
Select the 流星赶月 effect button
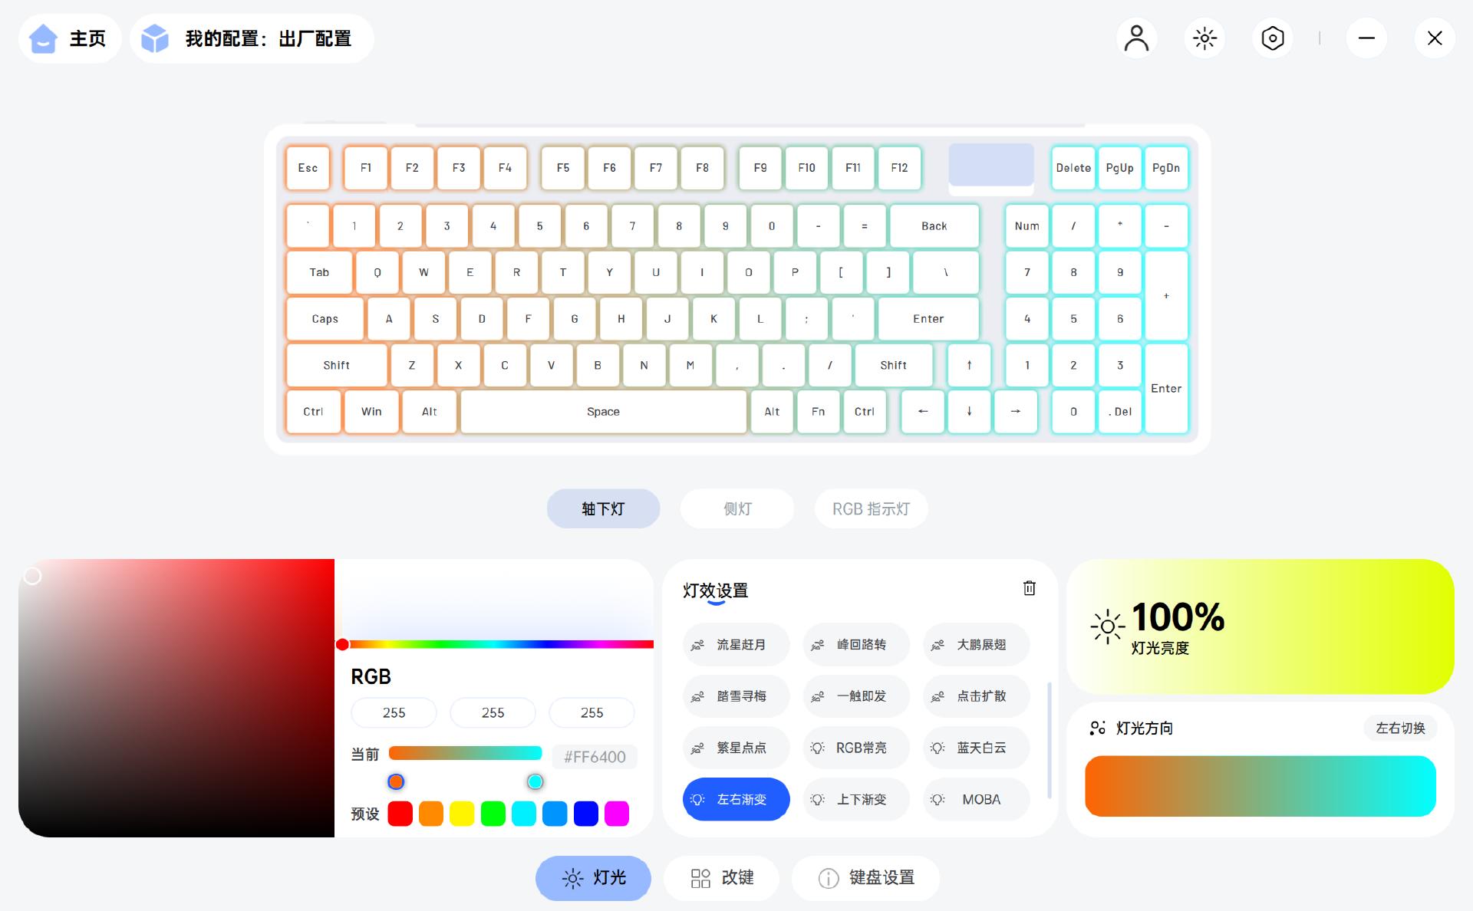tap(736, 645)
